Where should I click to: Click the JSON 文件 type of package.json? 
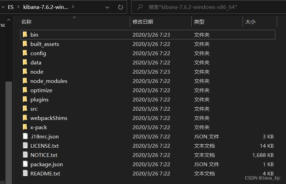206,164
